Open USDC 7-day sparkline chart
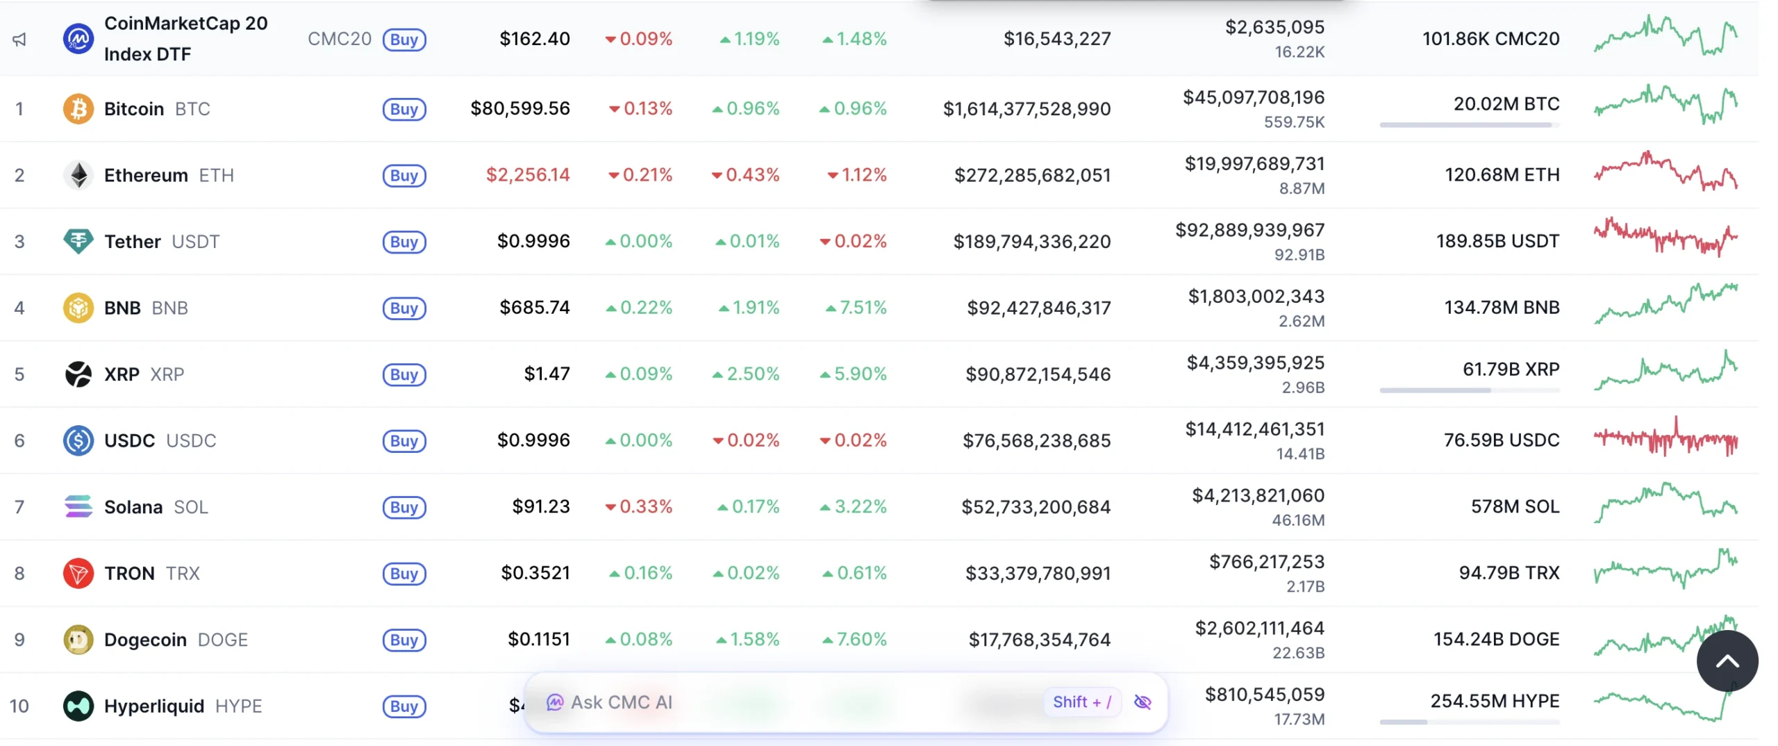1778x746 pixels. [1665, 436]
